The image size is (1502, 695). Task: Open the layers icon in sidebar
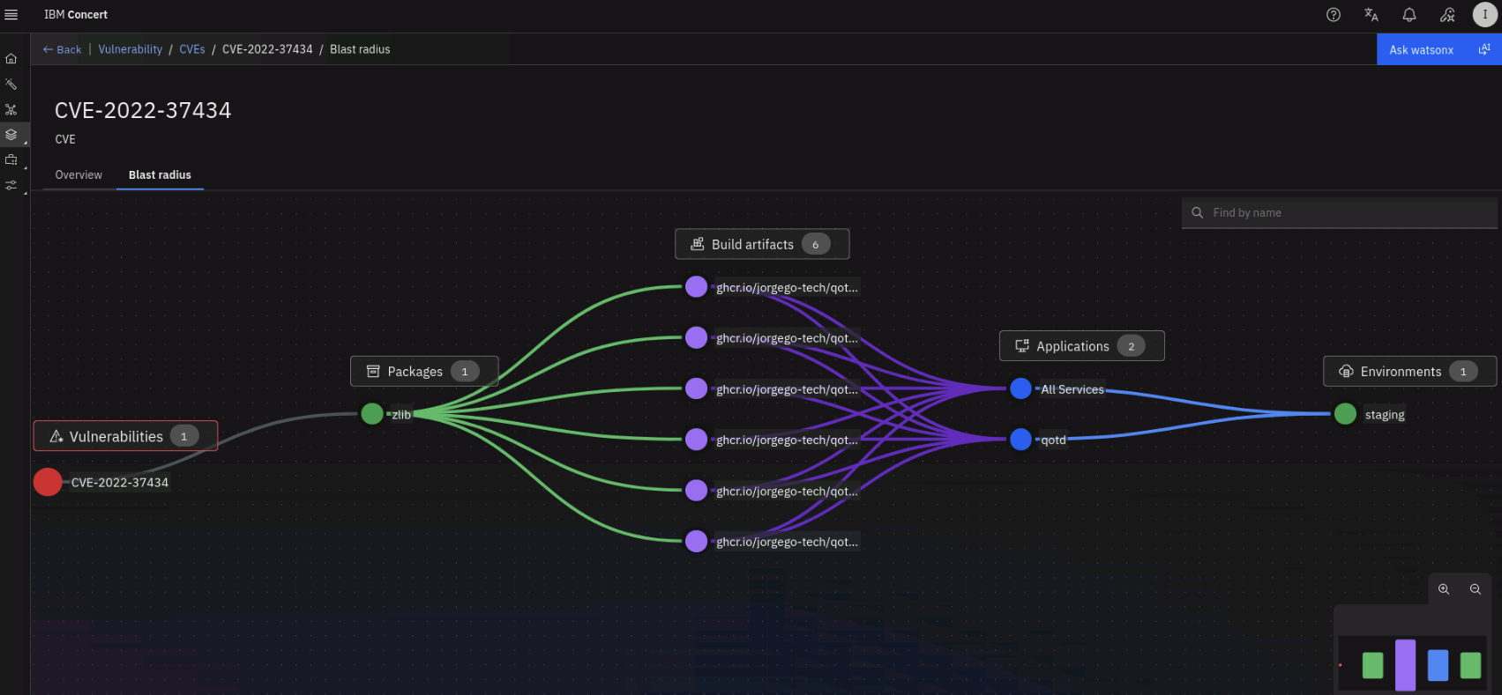(x=11, y=135)
